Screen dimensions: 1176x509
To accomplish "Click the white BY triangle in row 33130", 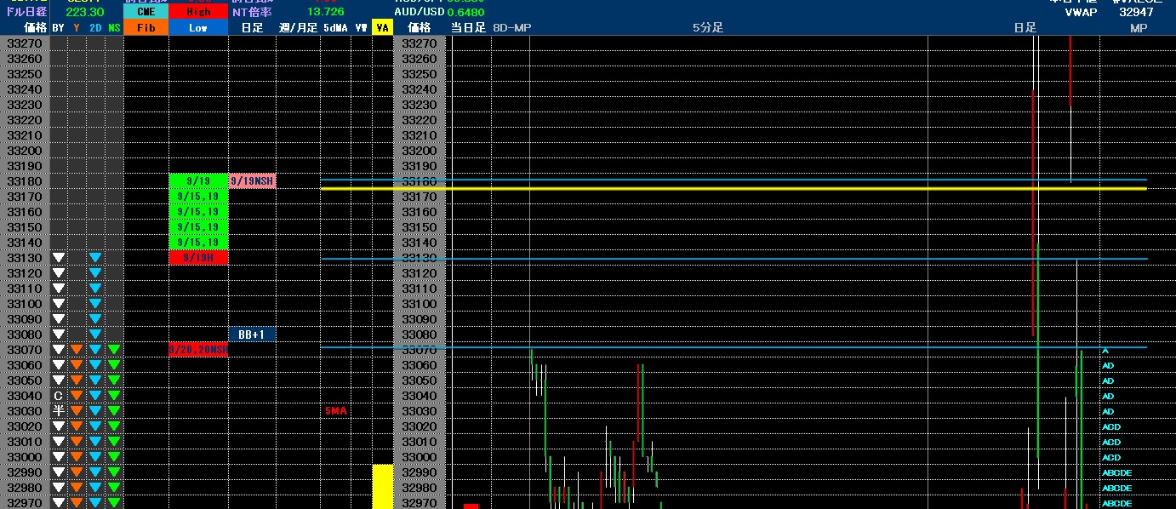I will point(59,258).
